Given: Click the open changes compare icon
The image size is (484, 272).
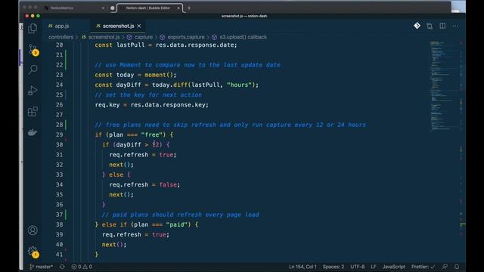Looking at the screenshot, I should pyautogui.click(x=430, y=26).
